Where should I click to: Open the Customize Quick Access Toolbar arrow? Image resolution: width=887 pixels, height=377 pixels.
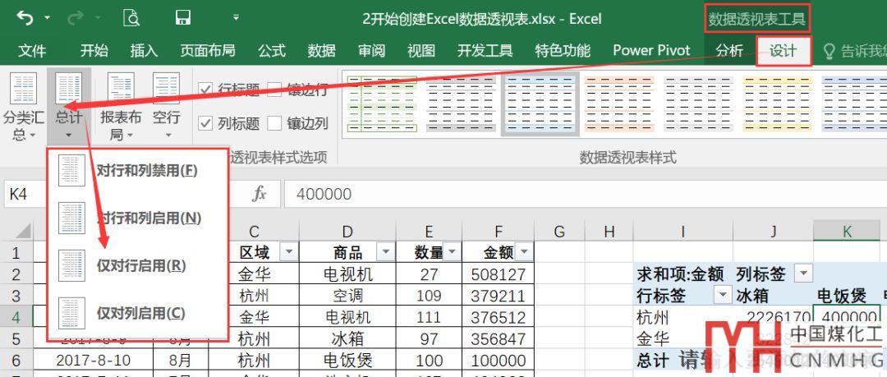[x=236, y=18]
